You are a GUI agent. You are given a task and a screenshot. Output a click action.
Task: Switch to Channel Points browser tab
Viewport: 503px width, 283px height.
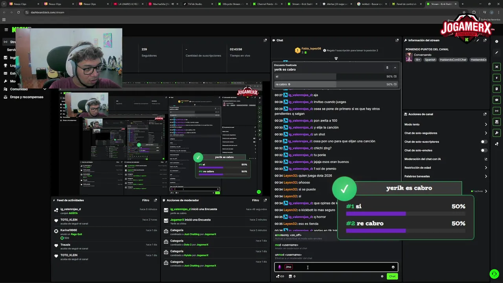(x=268, y=4)
